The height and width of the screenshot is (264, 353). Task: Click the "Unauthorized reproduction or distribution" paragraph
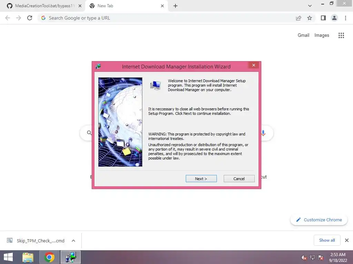click(x=198, y=152)
